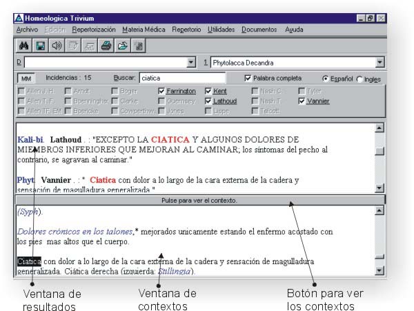Click the greyed card toolbar icon next to the printer
This screenshot has height=311, width=414.
pos(90,46)
